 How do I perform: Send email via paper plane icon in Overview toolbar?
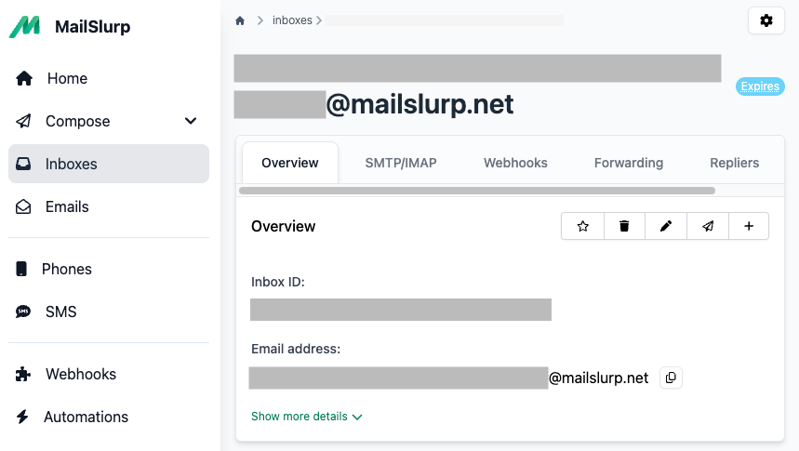coord(708,226)
